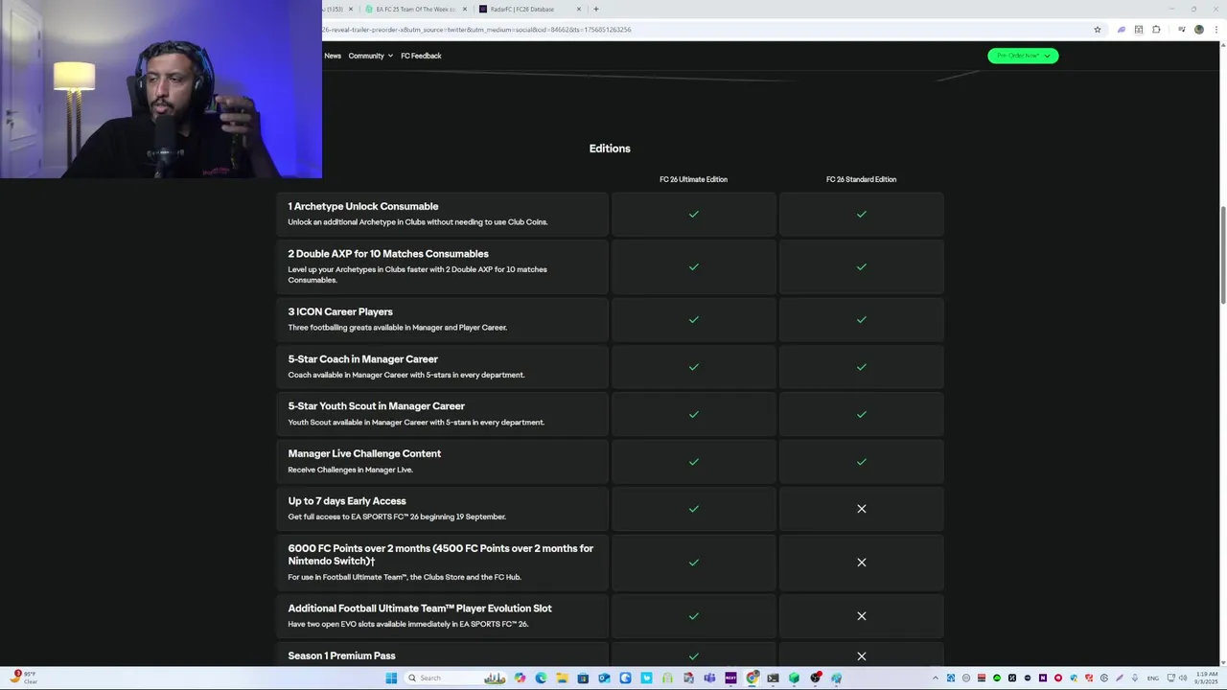Click Manager Live Challenge Content title

[364, 453]
